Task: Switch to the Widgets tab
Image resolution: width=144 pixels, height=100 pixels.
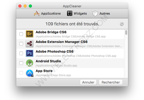Action: tap(77, 14)
